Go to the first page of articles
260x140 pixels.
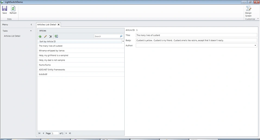pos(39,133)
